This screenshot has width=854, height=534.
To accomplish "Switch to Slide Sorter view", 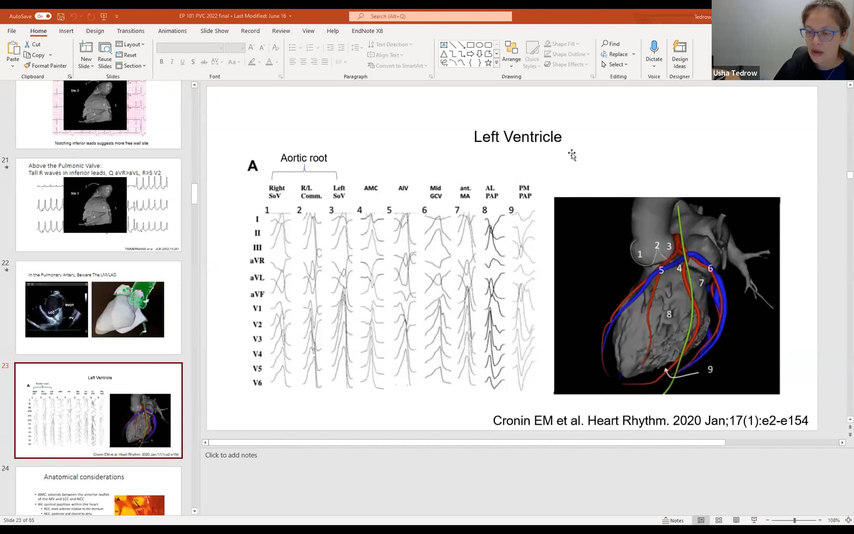I will 719,520.
